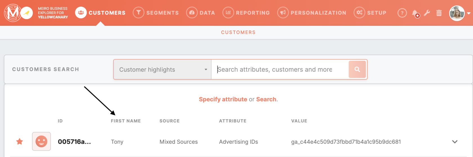Image resolution: width=473 pixels, height=157 pixels.
Task: Go to the Segments menu
Action: click(156, 13)
